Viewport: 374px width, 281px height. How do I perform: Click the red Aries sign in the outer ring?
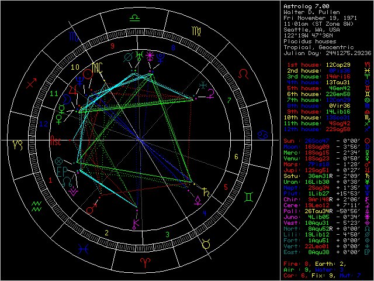click(x=144, y=263)
